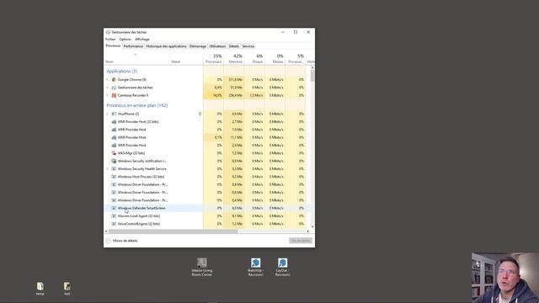The width and height of the screenshot is (539, 303).
Task: Select Windows Security notification row name
Action: (142, 161)
